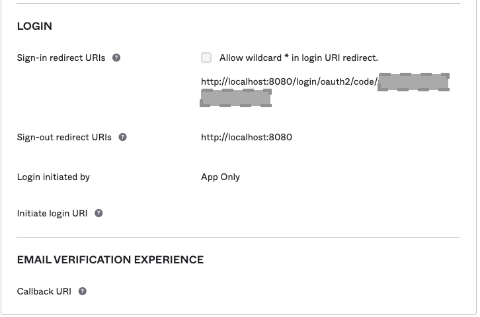This screenshot has width=480, height=317.
Task: Click the divider above EMAIL VERIFICATION EXPERIENCE
Action: click(238, 237)
